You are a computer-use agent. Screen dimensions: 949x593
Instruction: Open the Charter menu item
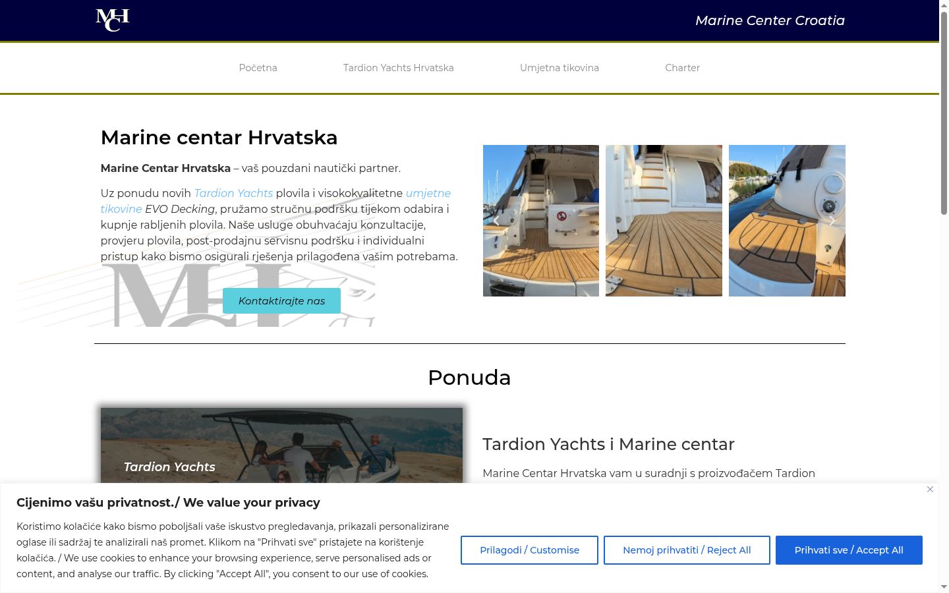(x=683, y=68)
